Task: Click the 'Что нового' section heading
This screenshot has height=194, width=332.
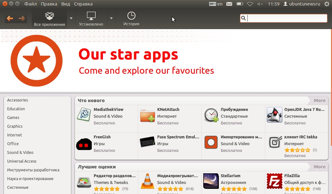Action: click(91, 101)
